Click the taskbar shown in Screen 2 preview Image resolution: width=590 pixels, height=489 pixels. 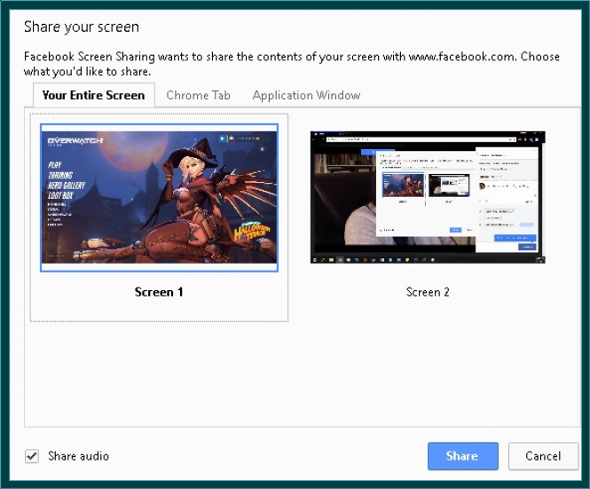coord(428,259)
